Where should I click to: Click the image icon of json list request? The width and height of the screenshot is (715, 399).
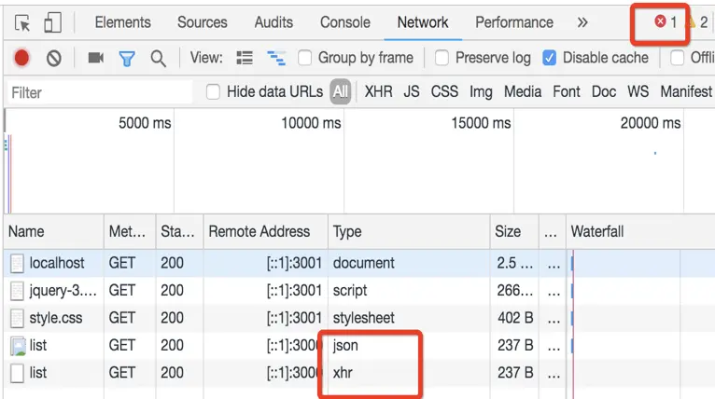tap(18, 346)
